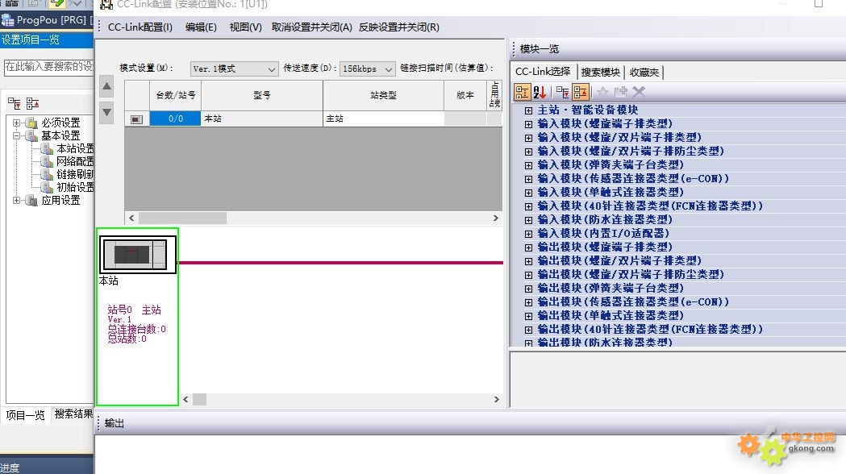Click the move-up arrow beside the station table
Screen dimensions: 846x474
[x=106, y=87]
